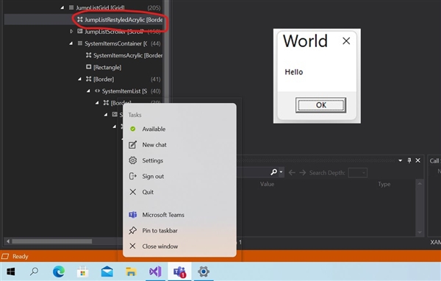Collapse the SystemItemsContainer node

point(71,43)
